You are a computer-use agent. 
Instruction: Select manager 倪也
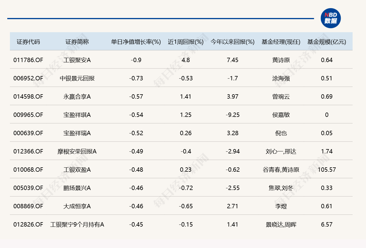tap(281, 133)
